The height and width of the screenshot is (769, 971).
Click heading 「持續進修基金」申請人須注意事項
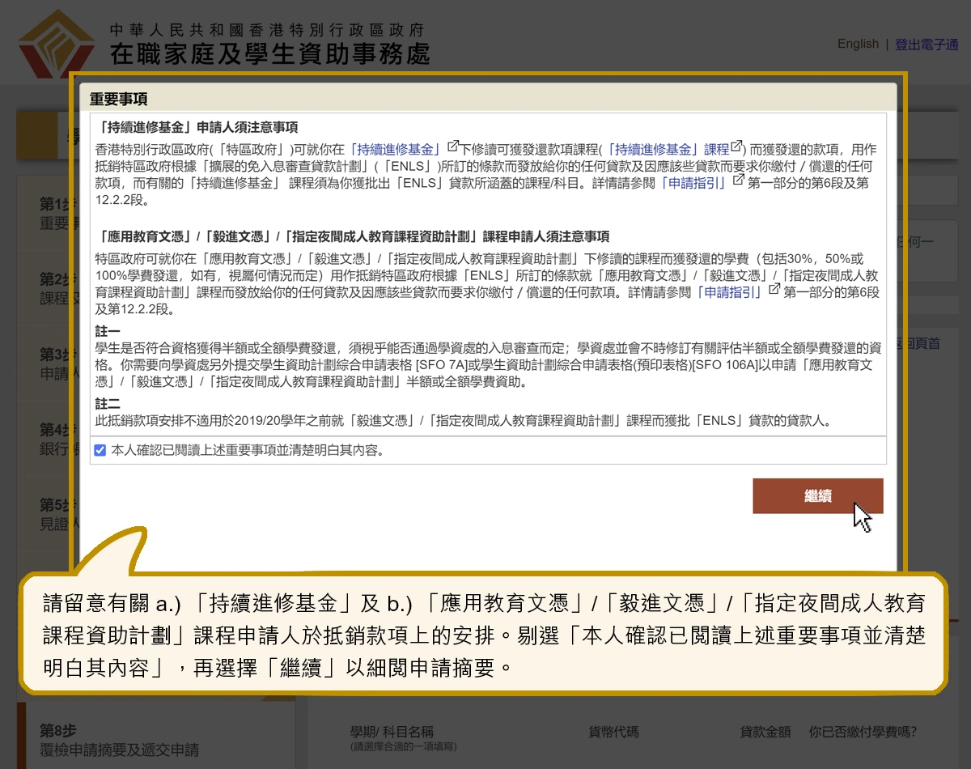click(x=197, y=127)
